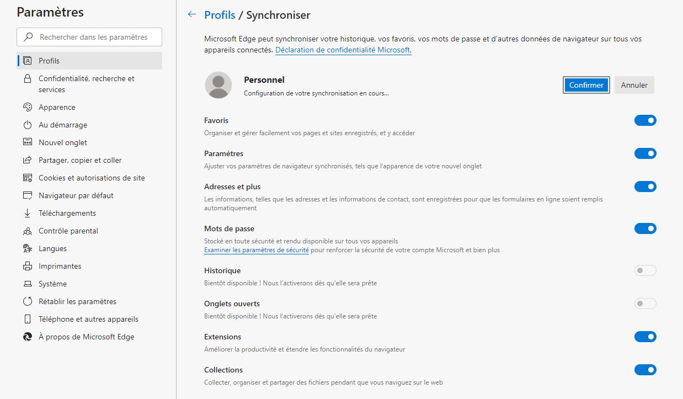Viewport: 683px width, 399px height.
Task: Click the Microsoft Edge logo icon
Action: point(28,337)
